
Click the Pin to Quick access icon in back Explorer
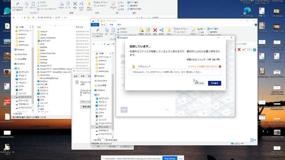17,4
